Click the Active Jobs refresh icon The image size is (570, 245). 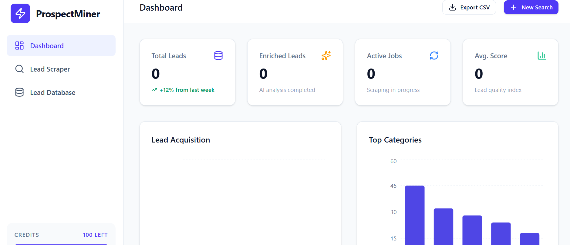pos(434,55)
